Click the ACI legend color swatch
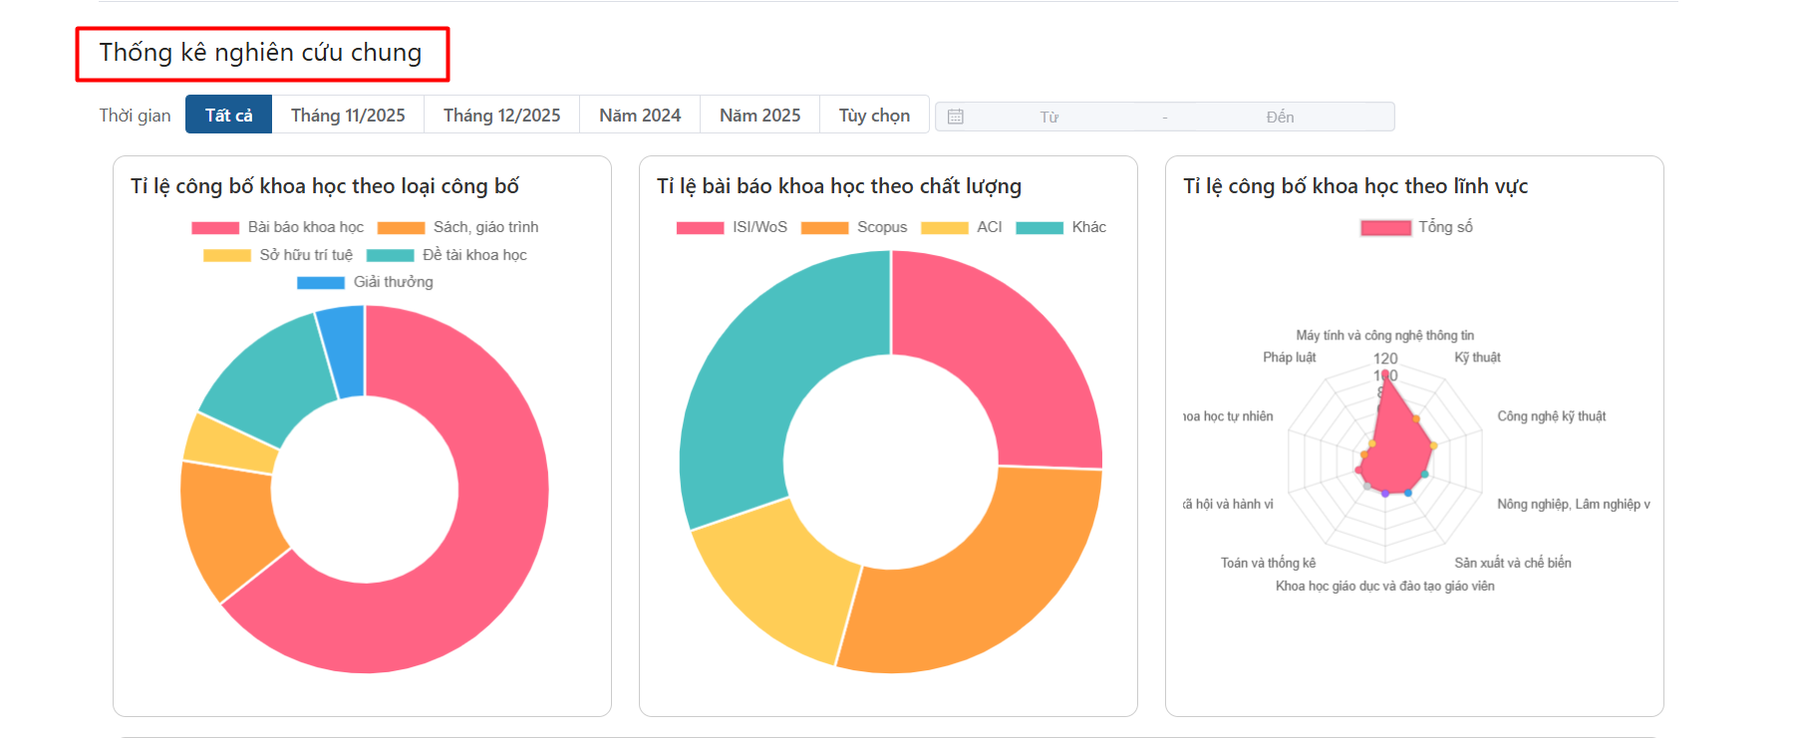The image size is (1793, 738). [944, 228]
